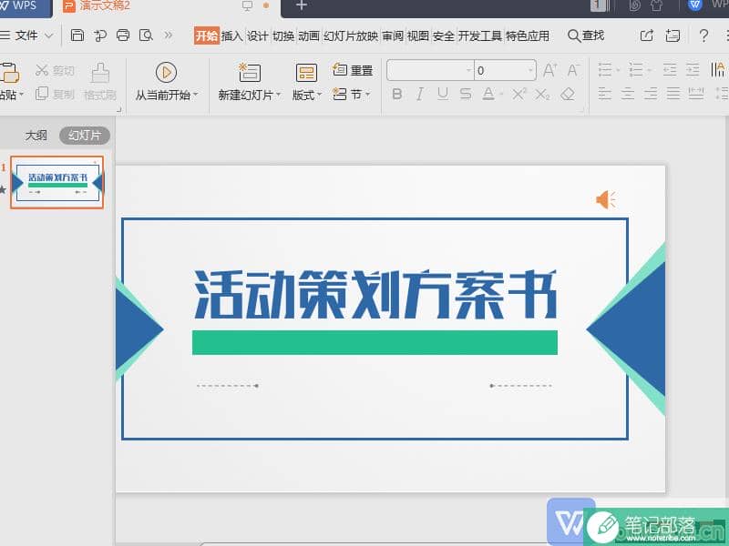Click the save document icon
Viewport: 729px width, 546px height.
click(x=77, y=35)
